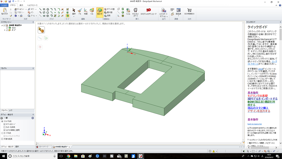This screenshot has height=159, width=282.
Task: Click the 貼り付け (Paste) clipboard icon
Action: 4,11
